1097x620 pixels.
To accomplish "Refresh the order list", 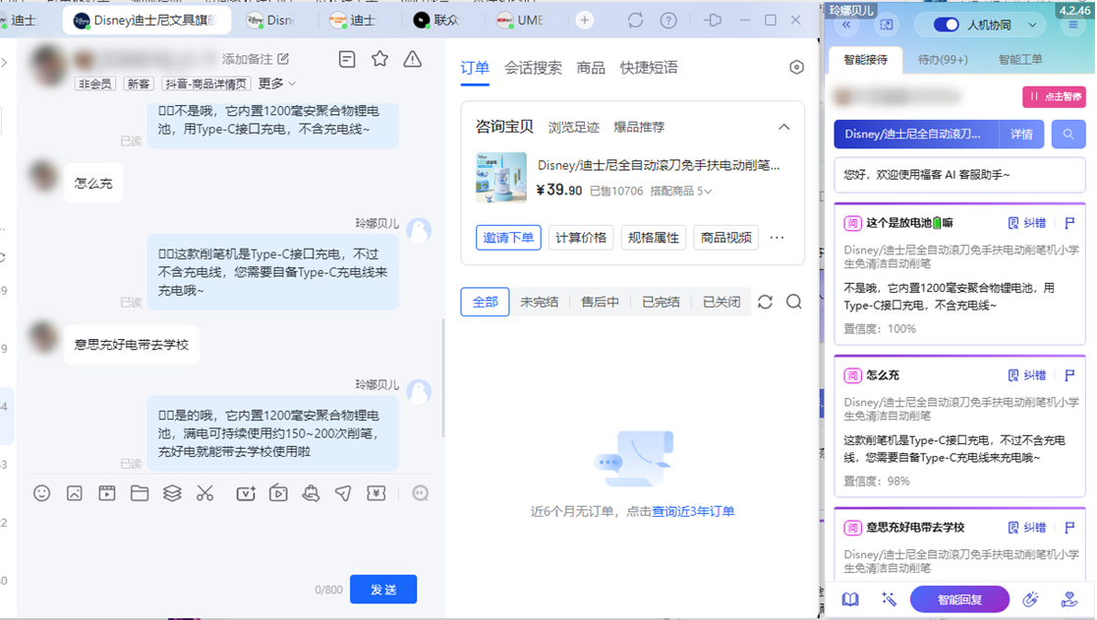I will pyautogui.click(x=766, y=302).
